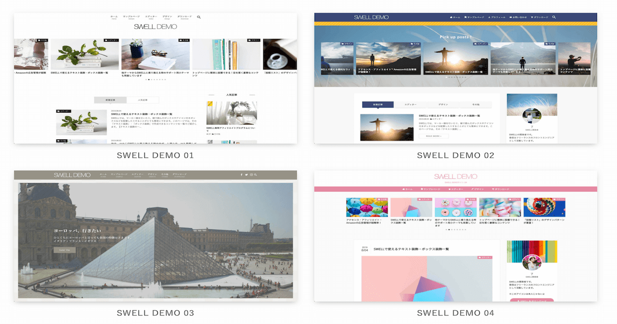Go to ホーム in SWELL DEMO 01 menu
617x324 pixels.
[x=114, y=17]
